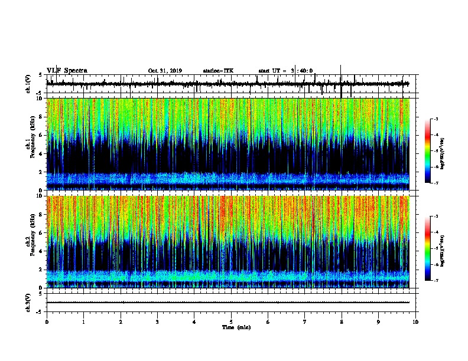
Task: Click the "-7" label on ch.1 color bar
Action: click(x=435, y=183)
